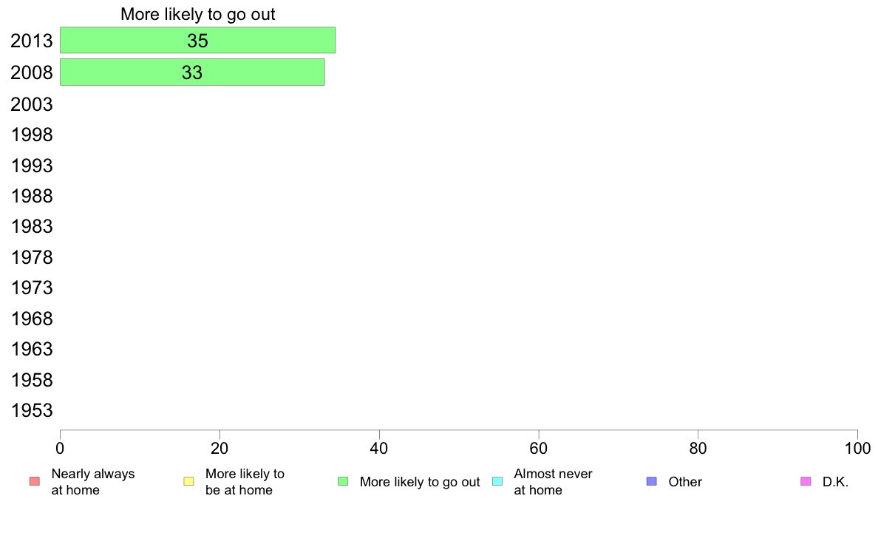Click the Almost never at home legend text
878x544 pixels.
553,482
